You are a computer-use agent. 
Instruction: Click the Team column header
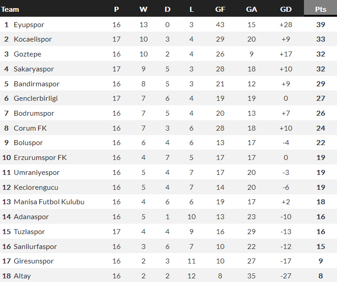(10, 9)
